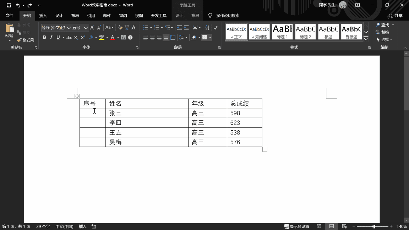Open the Select (选择) dropdown
The height and width of the screenshot is (230, 409).
(384, 39)
